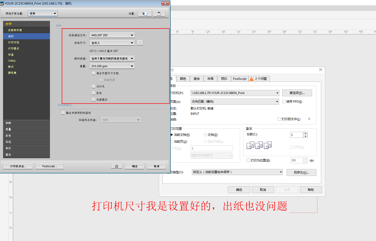Expand 例外 category in sidebar
The image size is (376, 241).
[26, 148]
